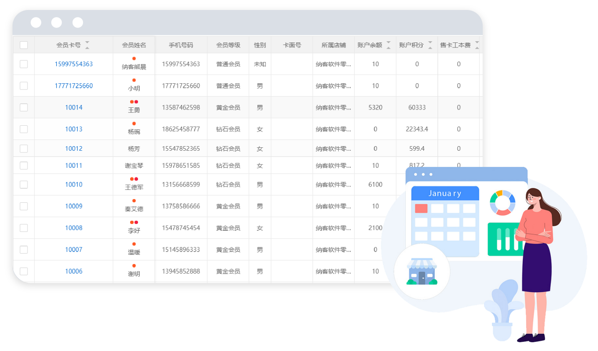The image size is (598, 351).
Task: Click the green bar chart icon
Action: [505, 239]
